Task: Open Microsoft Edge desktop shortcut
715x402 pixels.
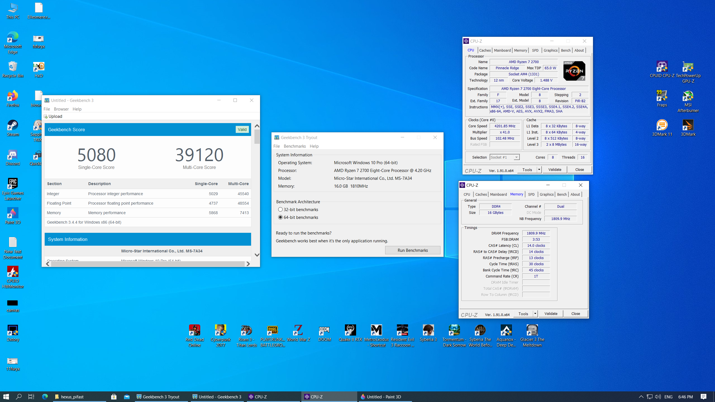Action: 13,43
